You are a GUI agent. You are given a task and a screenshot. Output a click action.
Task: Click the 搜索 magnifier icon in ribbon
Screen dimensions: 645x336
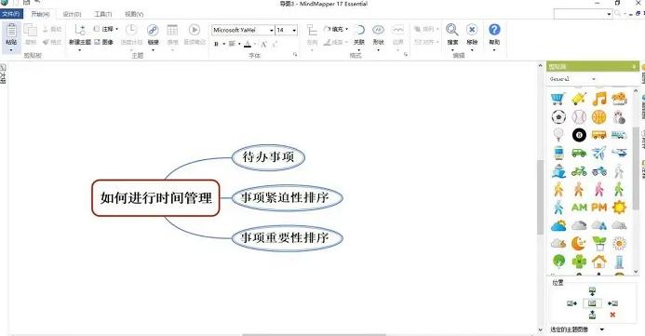click(452, 30)
